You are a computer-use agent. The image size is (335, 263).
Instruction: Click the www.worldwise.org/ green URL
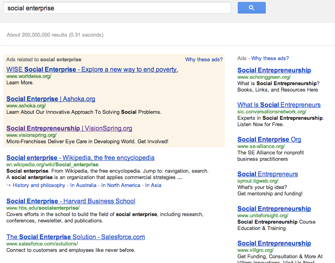click(x=29, y=76)
